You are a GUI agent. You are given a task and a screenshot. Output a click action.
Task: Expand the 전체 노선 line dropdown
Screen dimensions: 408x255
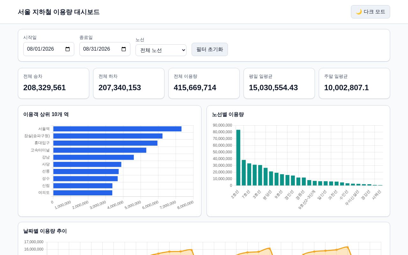coord(161,50)
